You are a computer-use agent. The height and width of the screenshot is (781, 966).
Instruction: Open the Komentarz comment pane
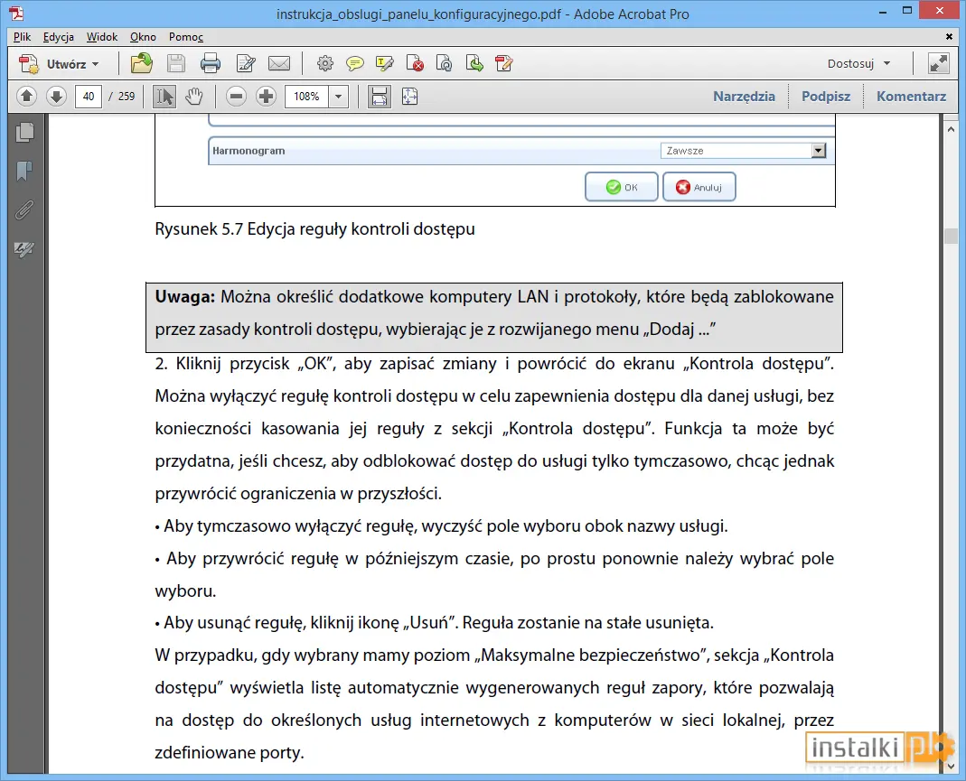coord(911,96)
